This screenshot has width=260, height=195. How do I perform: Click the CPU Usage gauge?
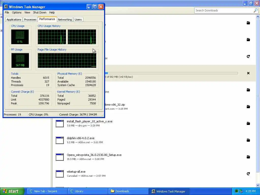(x=20, y=37)
